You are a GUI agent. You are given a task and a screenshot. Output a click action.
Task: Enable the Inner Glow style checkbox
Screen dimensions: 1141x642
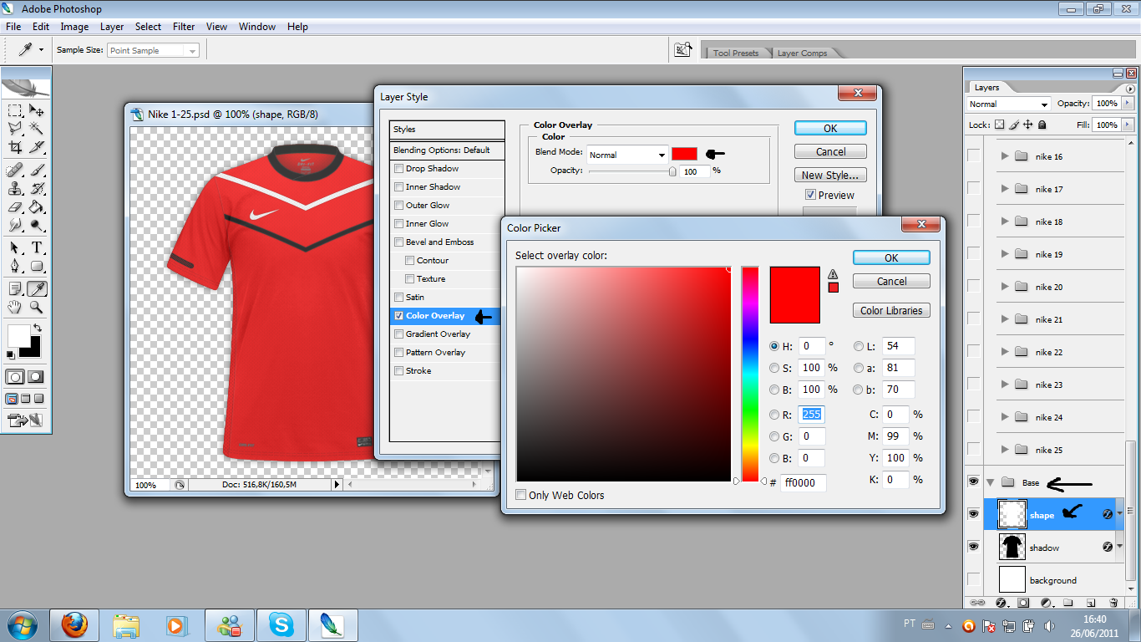tap(399, 224)
